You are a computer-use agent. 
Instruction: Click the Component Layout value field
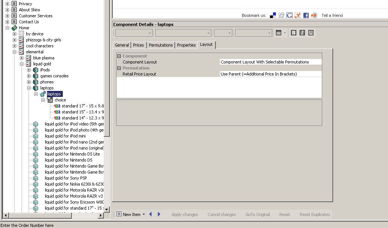coord(271,62)
